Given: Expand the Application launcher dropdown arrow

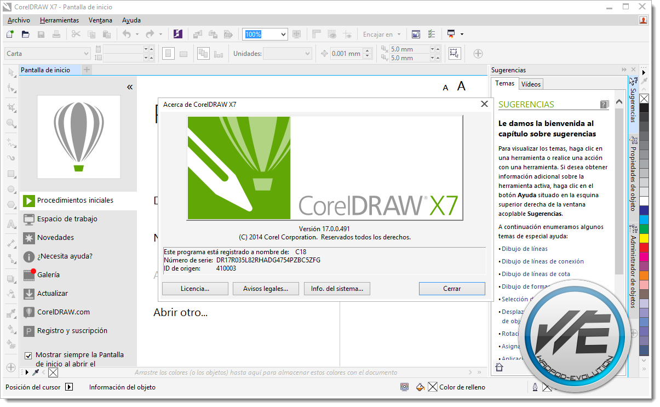Looking at the screenshot, I should (462, 34).
